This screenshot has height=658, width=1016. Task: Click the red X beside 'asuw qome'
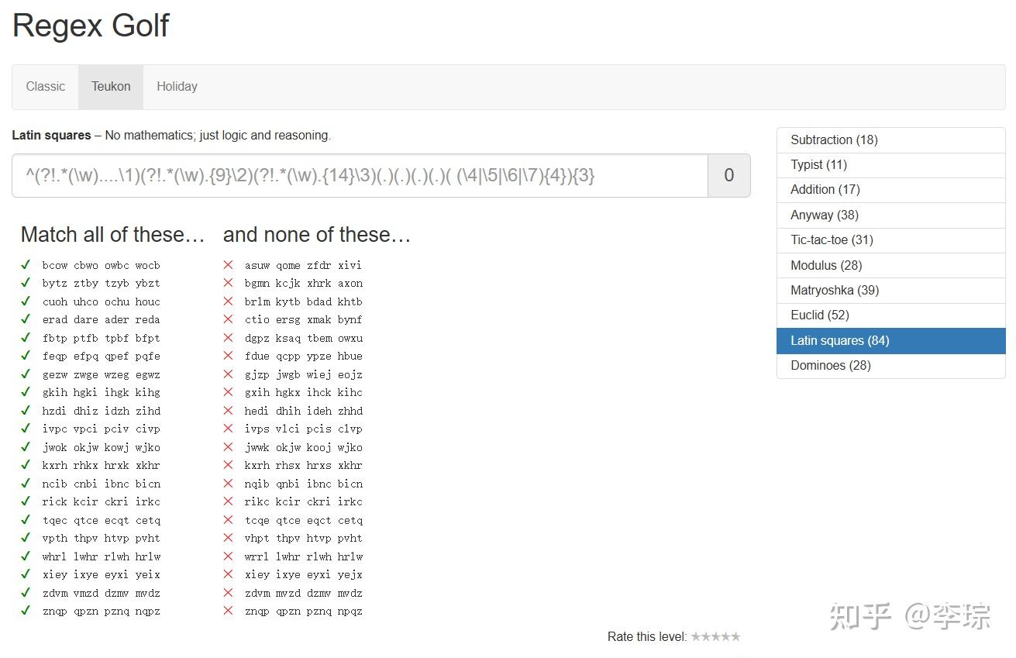(x=228, y=265)
